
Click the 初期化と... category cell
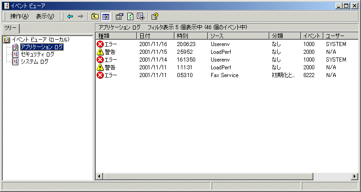[x=283, y=75]
